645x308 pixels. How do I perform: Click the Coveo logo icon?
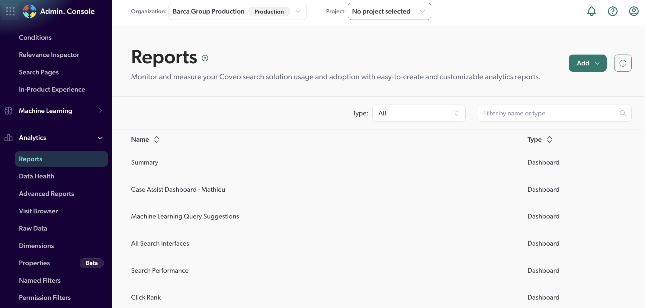(x=30, y=11)
